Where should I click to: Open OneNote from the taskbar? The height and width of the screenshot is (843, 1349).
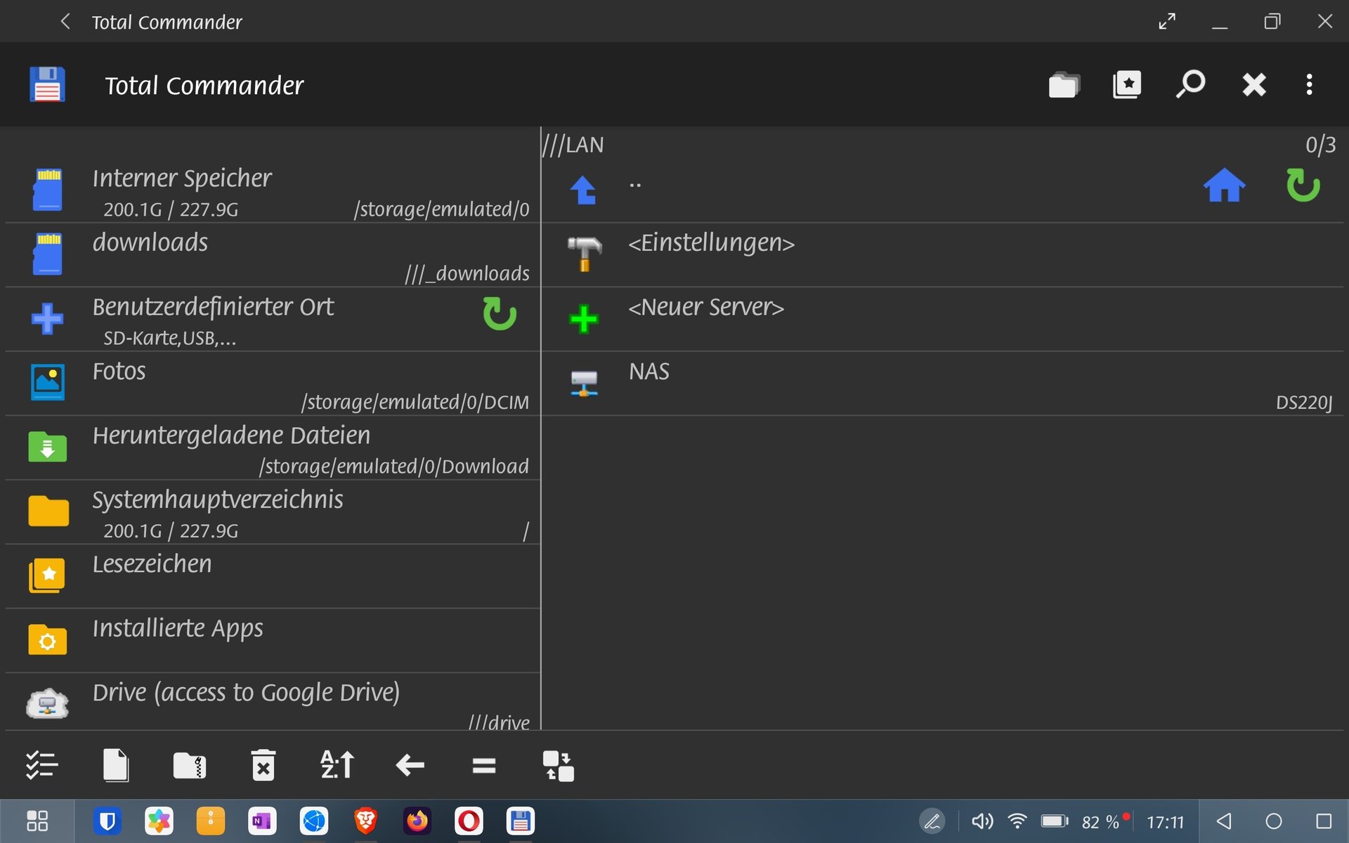(262, 821)
